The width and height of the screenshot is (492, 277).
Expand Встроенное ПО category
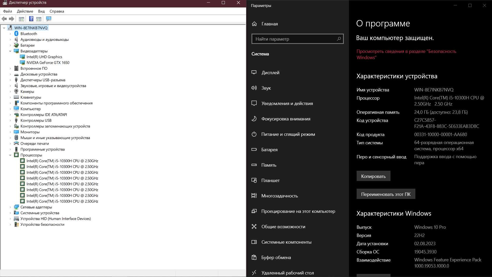click(x=10, y=68)
